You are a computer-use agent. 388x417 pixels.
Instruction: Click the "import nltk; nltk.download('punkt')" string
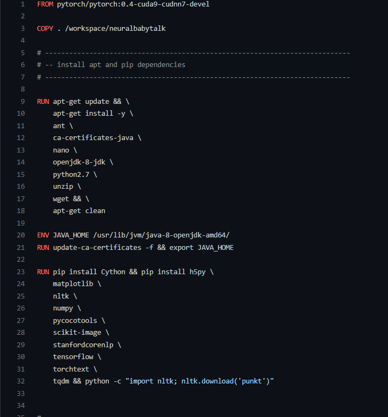point(200,381)
